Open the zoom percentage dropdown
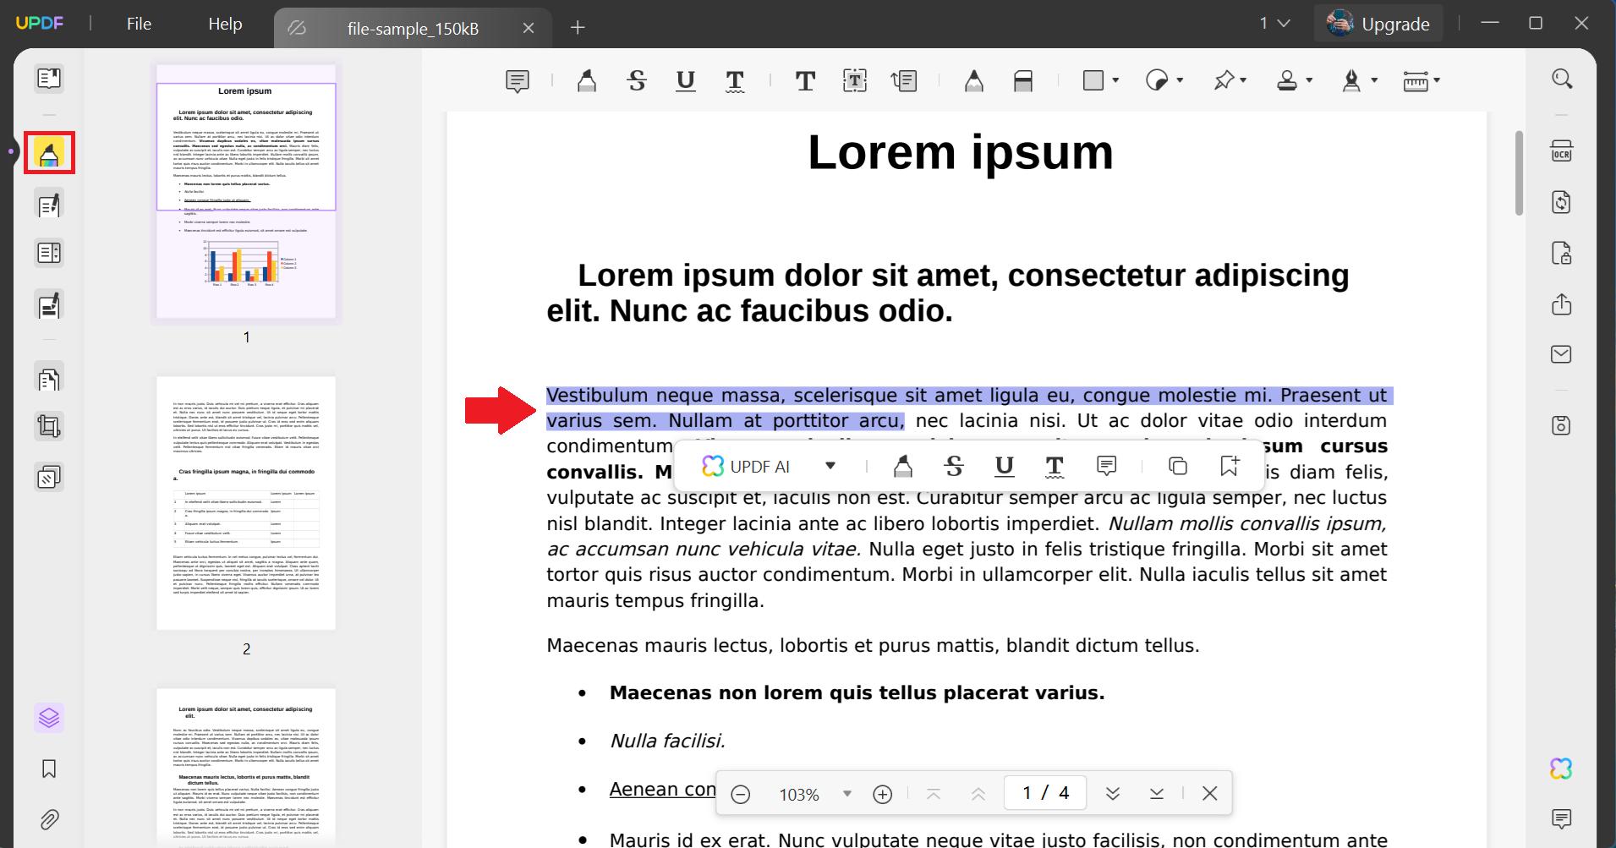1616x848 pixels. coord(846,793)
